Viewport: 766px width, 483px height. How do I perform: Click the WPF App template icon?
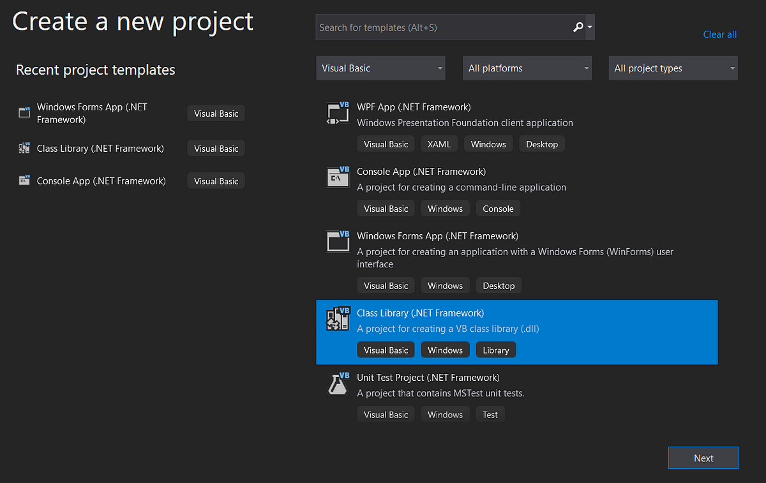coord(338,113)
